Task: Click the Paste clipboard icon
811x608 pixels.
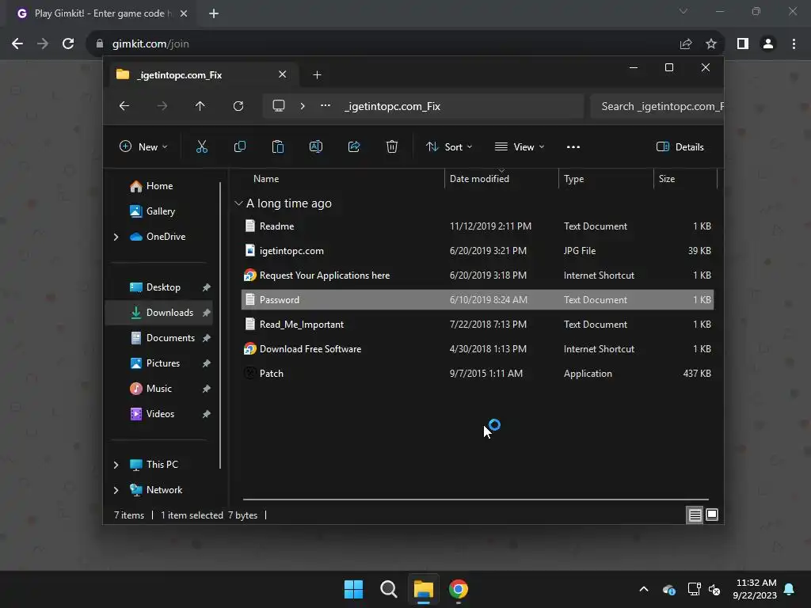Action: click(x=278, y=146)
